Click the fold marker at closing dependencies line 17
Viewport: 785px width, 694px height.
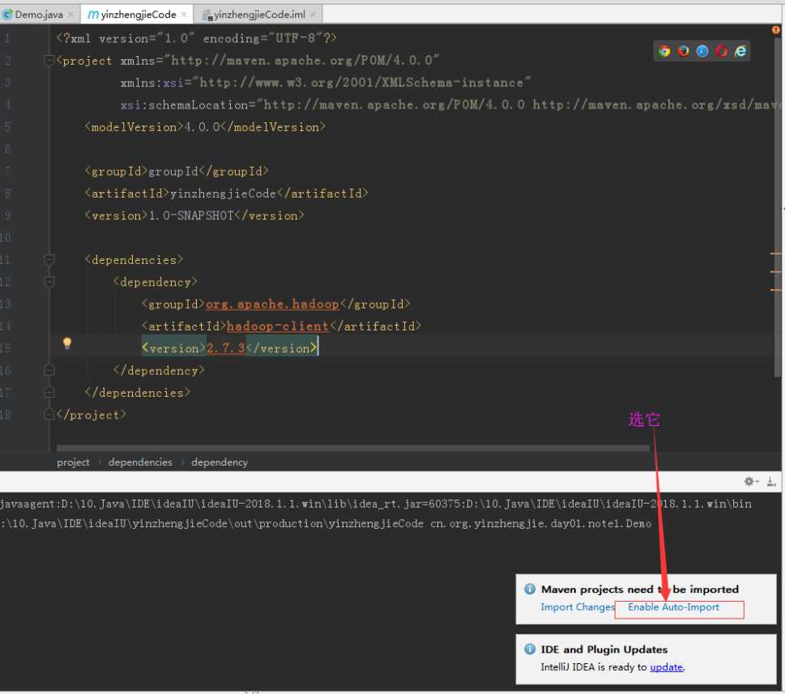pyautogui.click(x=49, y=392)
